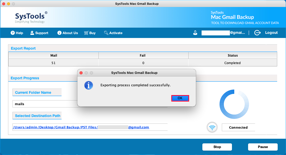Click the Activate key icon
286x155 pixels.
[x=106, y=33]
